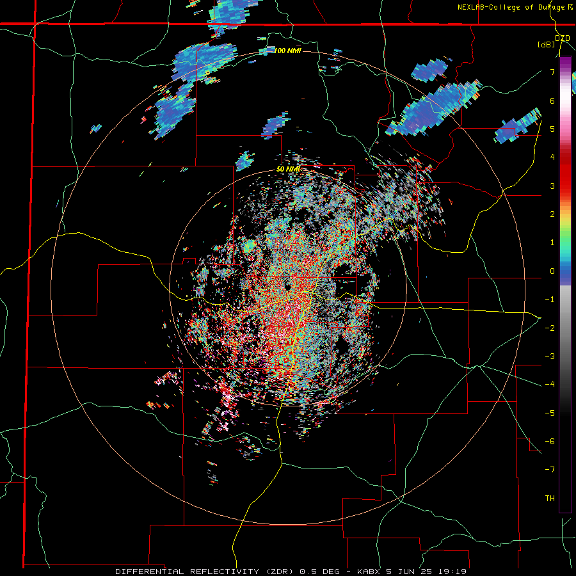Click the [dB] units label

click(547, 44)
